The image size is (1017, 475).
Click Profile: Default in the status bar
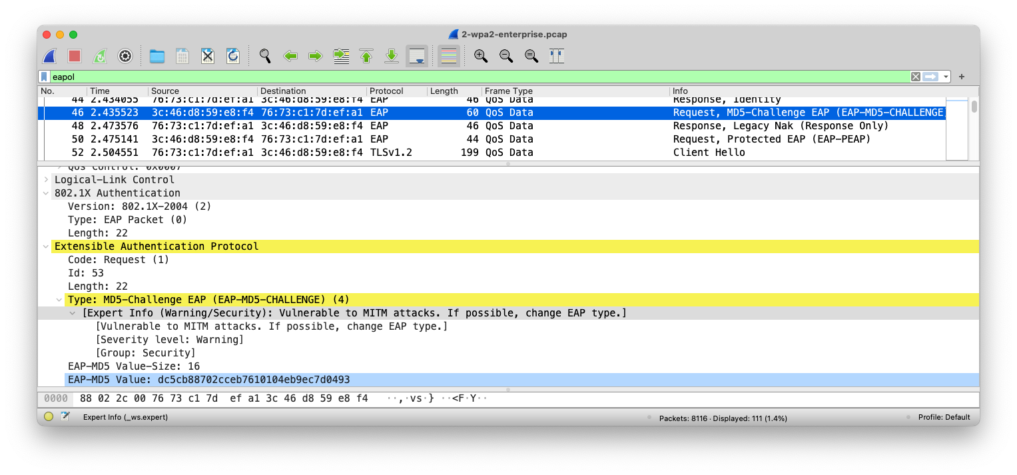(944, 418)
